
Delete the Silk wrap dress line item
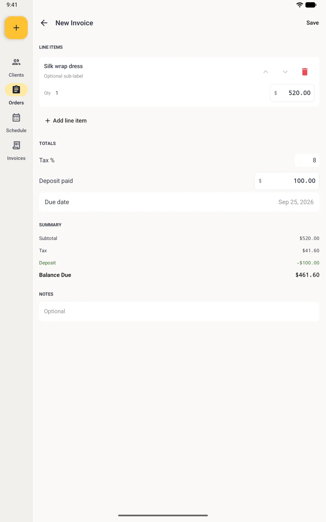tap(305, 72)
